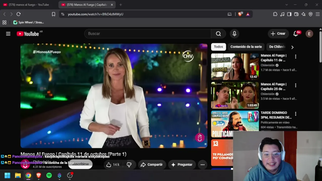Open the install app icon in the address bar
Viewport: 322px width, 181px height.
tap(230, 14)
